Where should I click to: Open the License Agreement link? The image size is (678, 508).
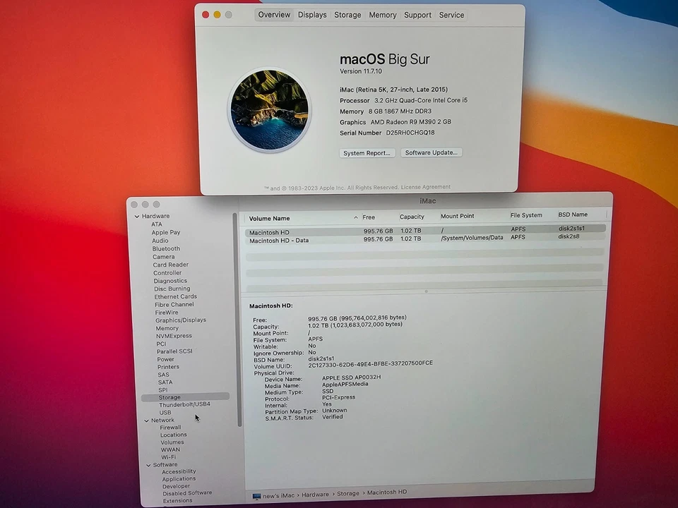[x=427, y=187]
